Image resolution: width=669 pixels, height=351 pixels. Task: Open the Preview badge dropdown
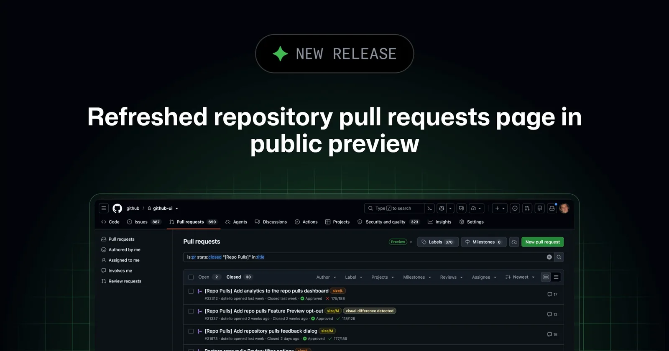click(x=401, y=242)
